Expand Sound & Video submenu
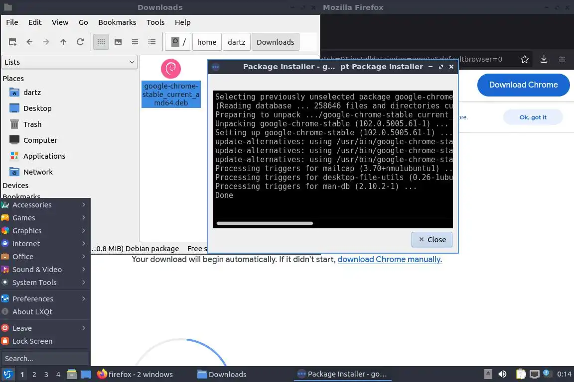Image resolution: width=574 pixels, height=382 pixels. point(45,270)
